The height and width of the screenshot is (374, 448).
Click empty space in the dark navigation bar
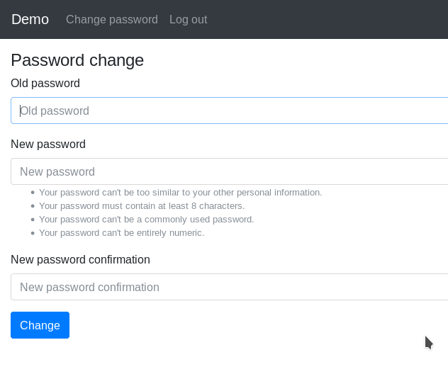coord(326,19)
